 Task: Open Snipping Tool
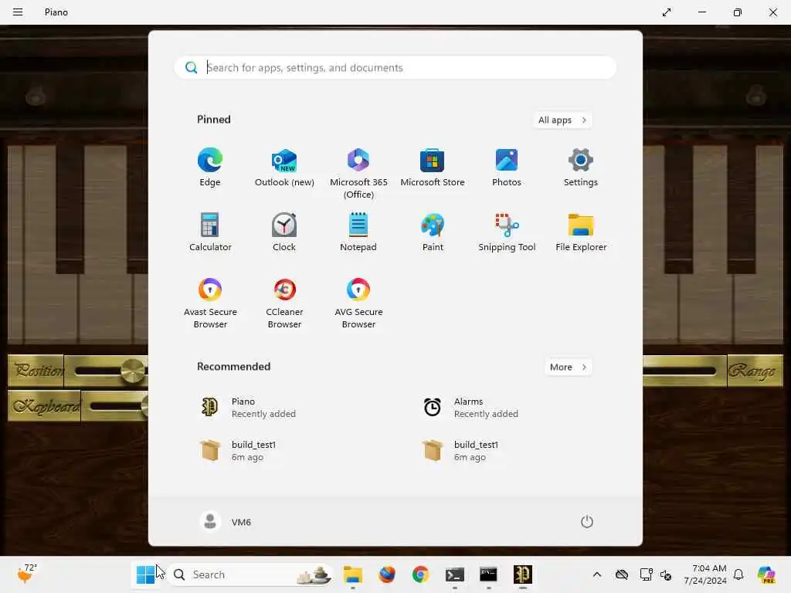[507, 232]
